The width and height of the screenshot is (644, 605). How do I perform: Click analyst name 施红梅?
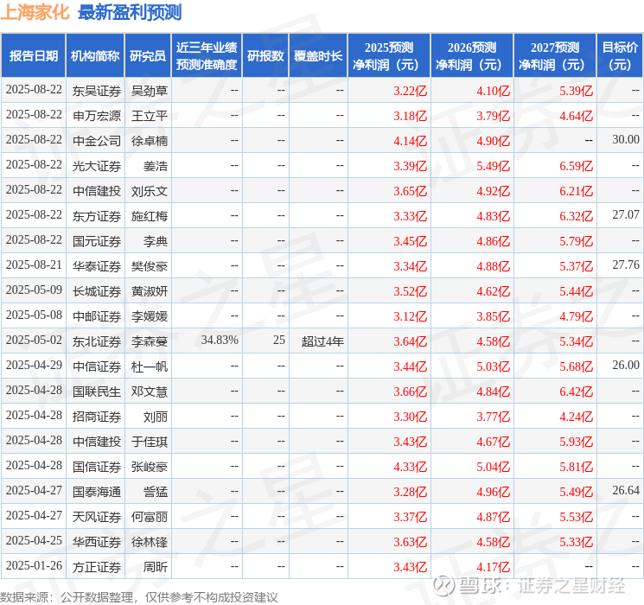(149, 216)
